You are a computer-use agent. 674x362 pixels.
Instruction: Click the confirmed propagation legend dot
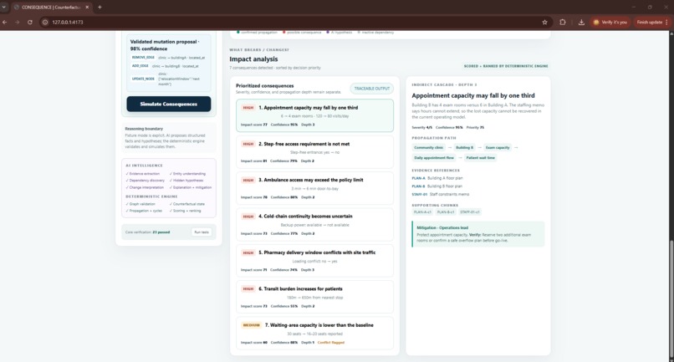click(238, 33)
